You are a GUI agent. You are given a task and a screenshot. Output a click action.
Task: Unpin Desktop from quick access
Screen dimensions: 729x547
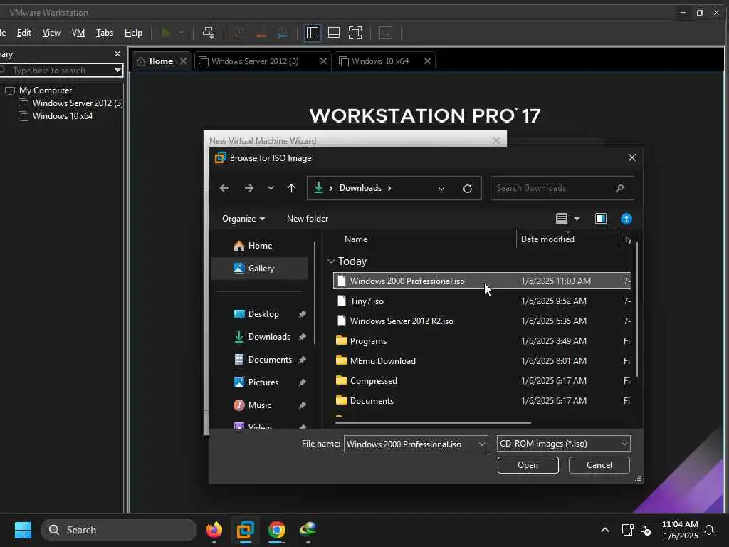coord(302,314)
